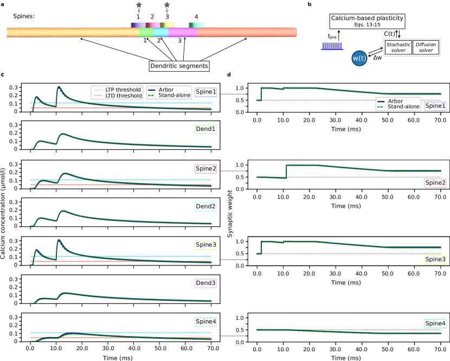
Task: Toggle the LTD threshold legend entry
Action: click(x=118, y=96)
